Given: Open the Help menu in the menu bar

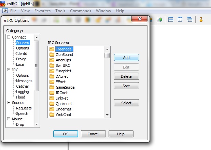Looking at the screenshot, I should pyautogui.click(x=120, y=11).
